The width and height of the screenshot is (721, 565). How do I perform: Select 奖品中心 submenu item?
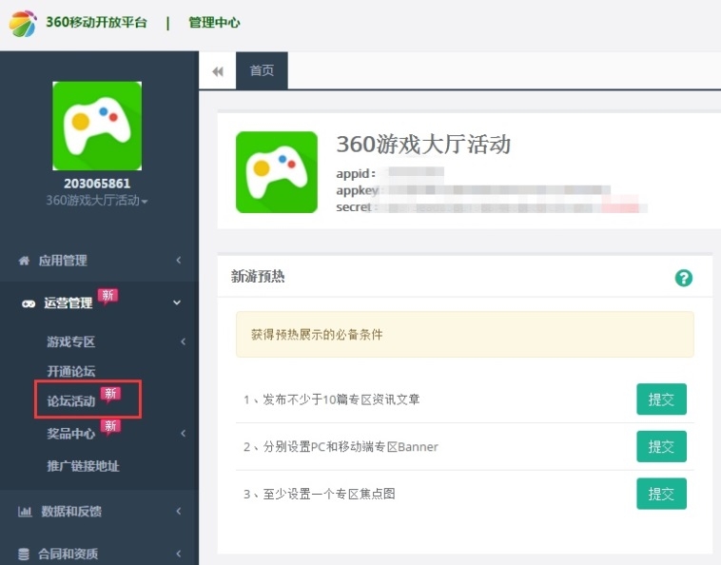70,434
